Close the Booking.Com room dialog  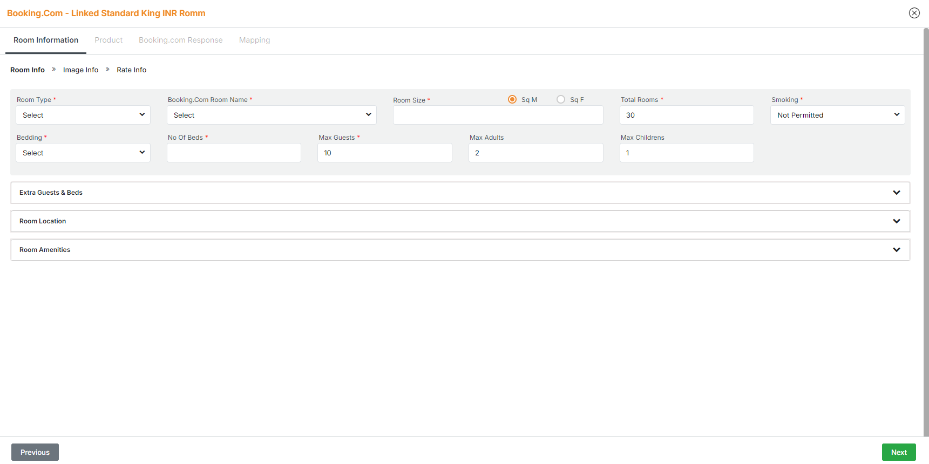point(914,13)
